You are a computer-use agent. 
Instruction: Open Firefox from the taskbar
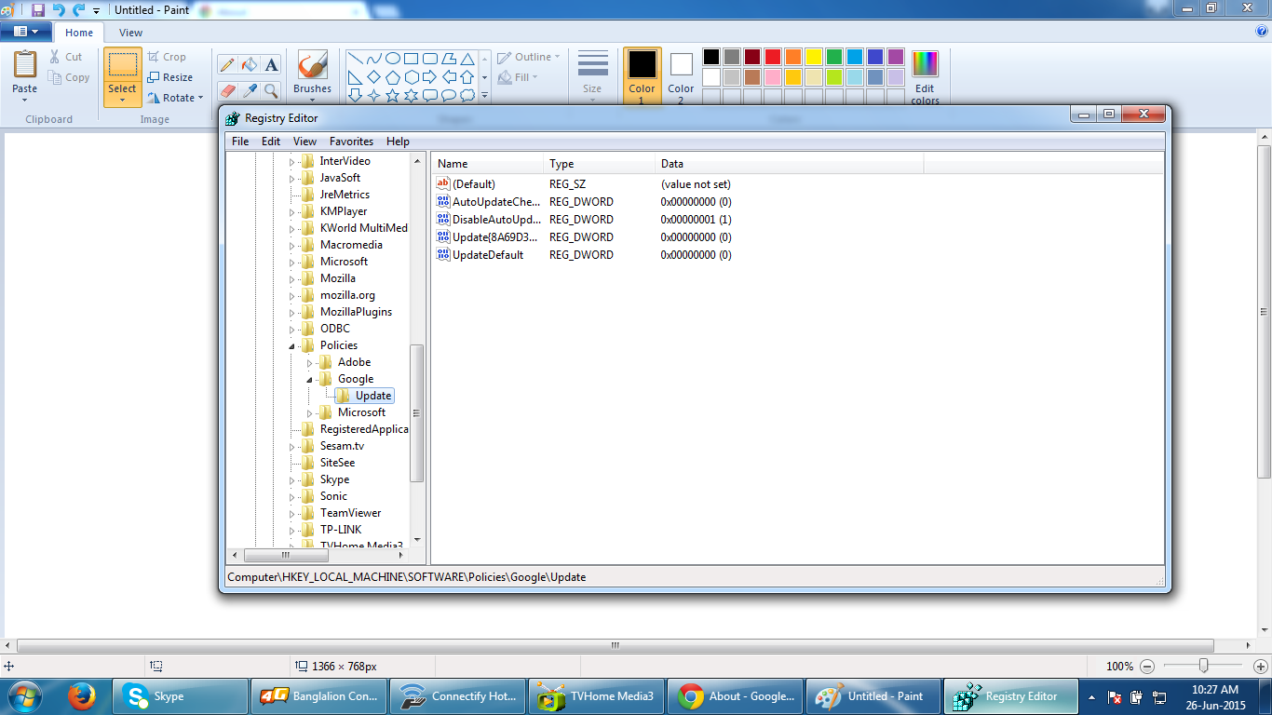point(82,695)
